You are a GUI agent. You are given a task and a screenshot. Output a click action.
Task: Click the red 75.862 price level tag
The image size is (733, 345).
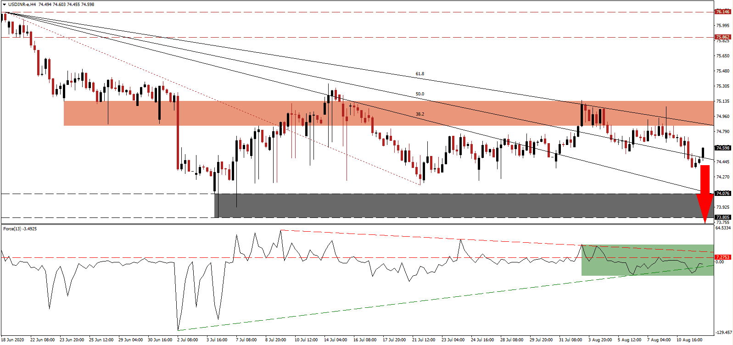click(723, 37)
